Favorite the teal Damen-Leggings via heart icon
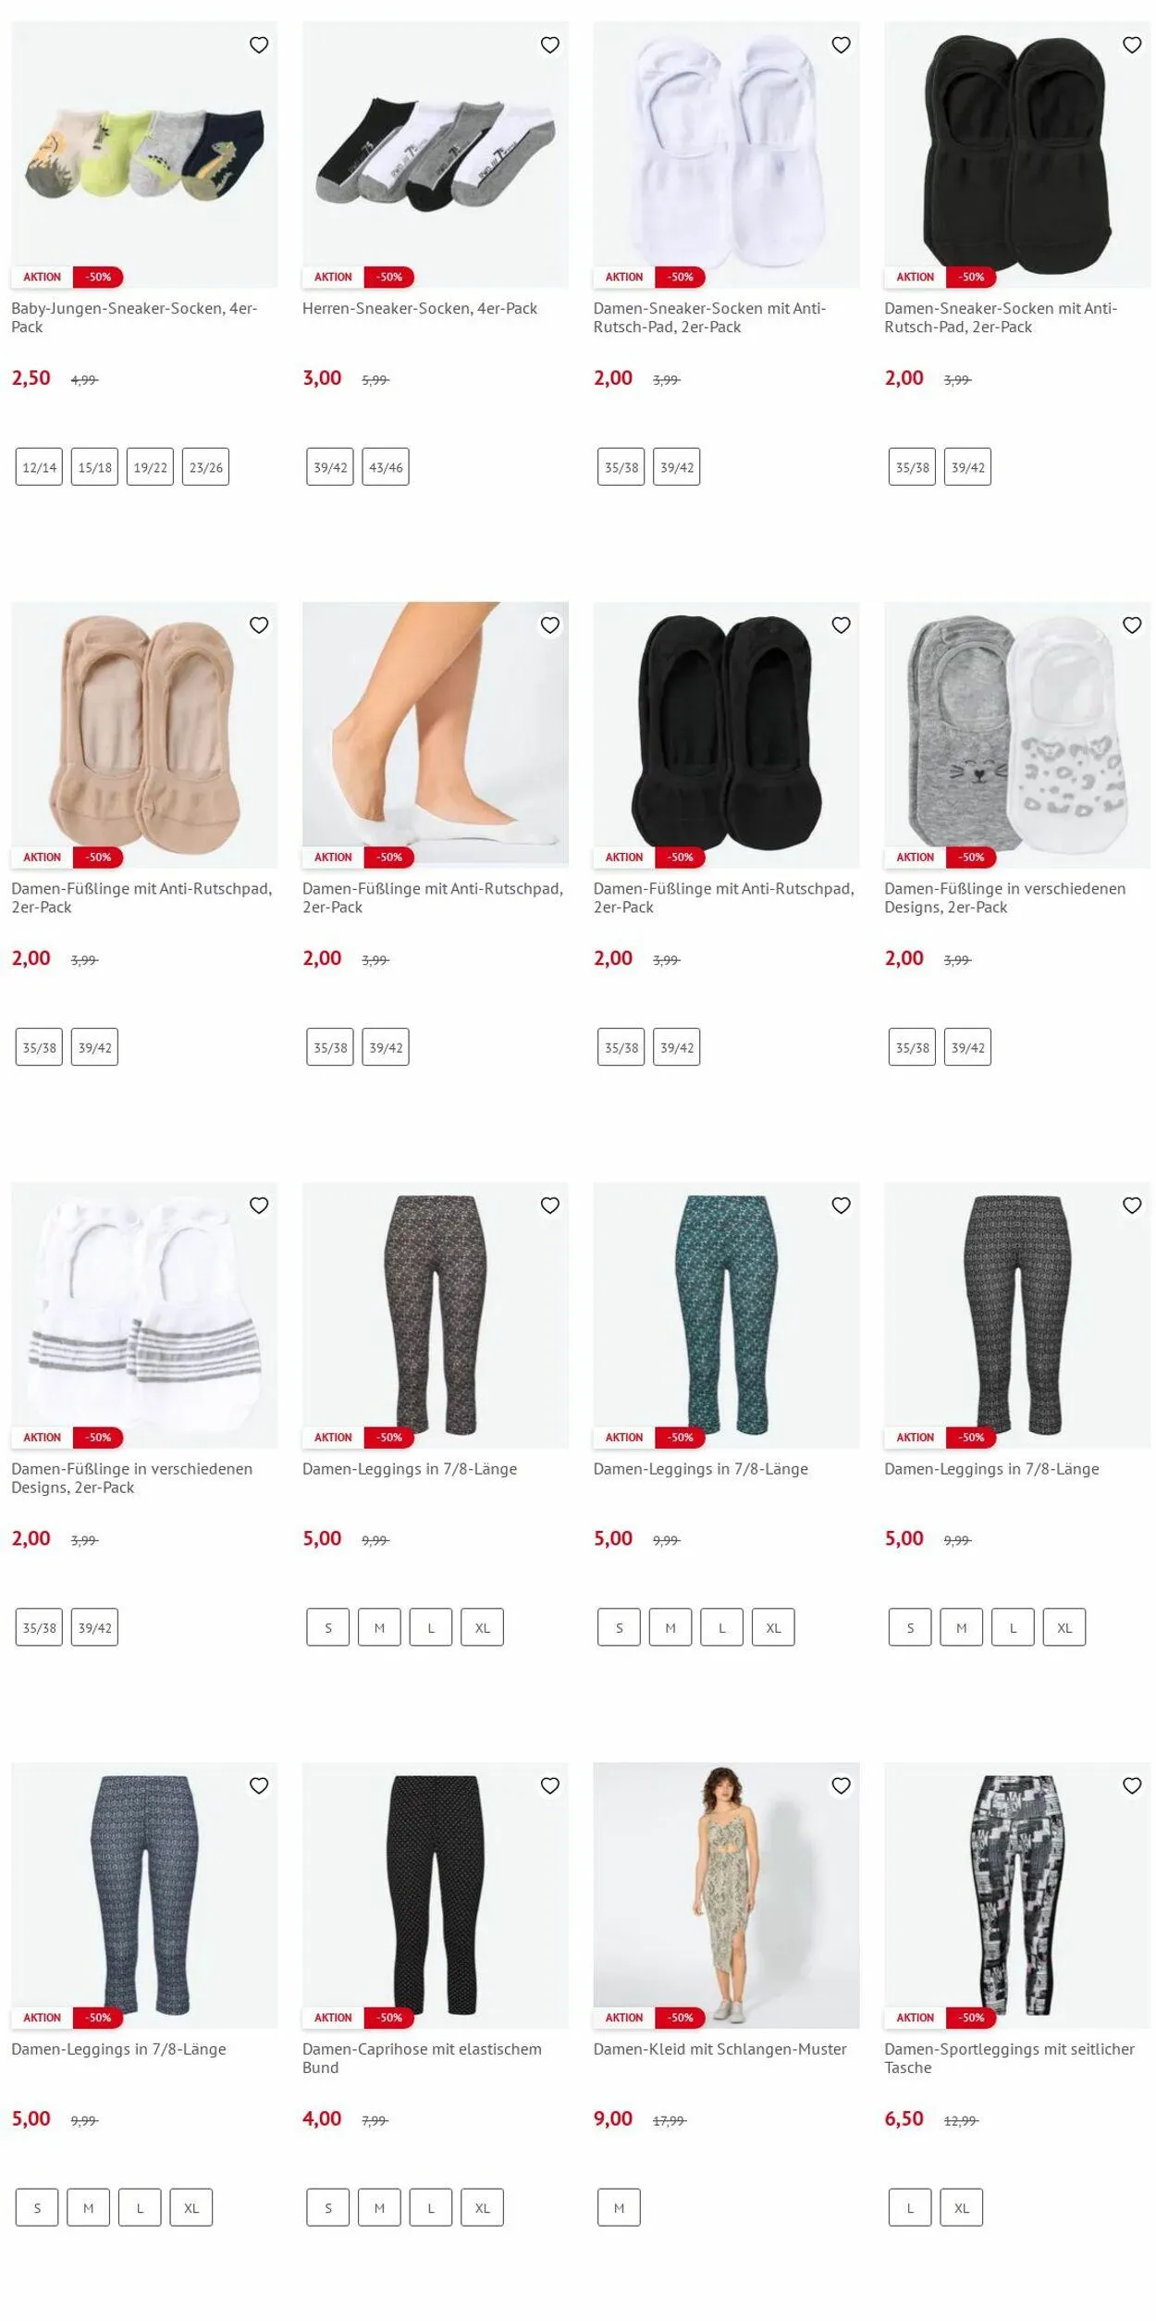 tap(841, 1205)
